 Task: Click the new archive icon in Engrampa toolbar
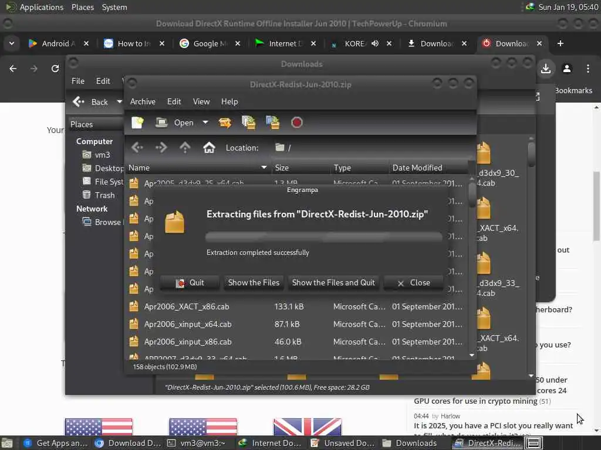pyautogui.click(x=137, y=122)
